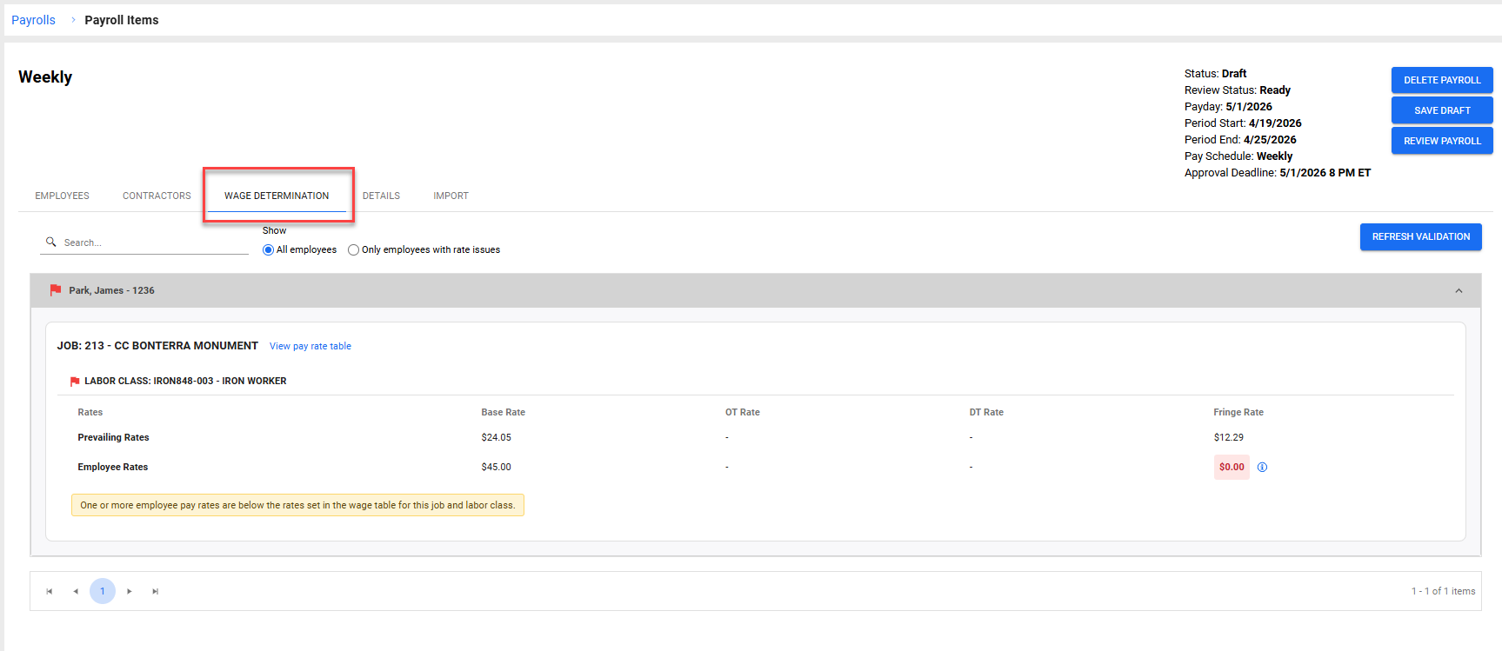Click the Prevailing Rates row label

113,437
